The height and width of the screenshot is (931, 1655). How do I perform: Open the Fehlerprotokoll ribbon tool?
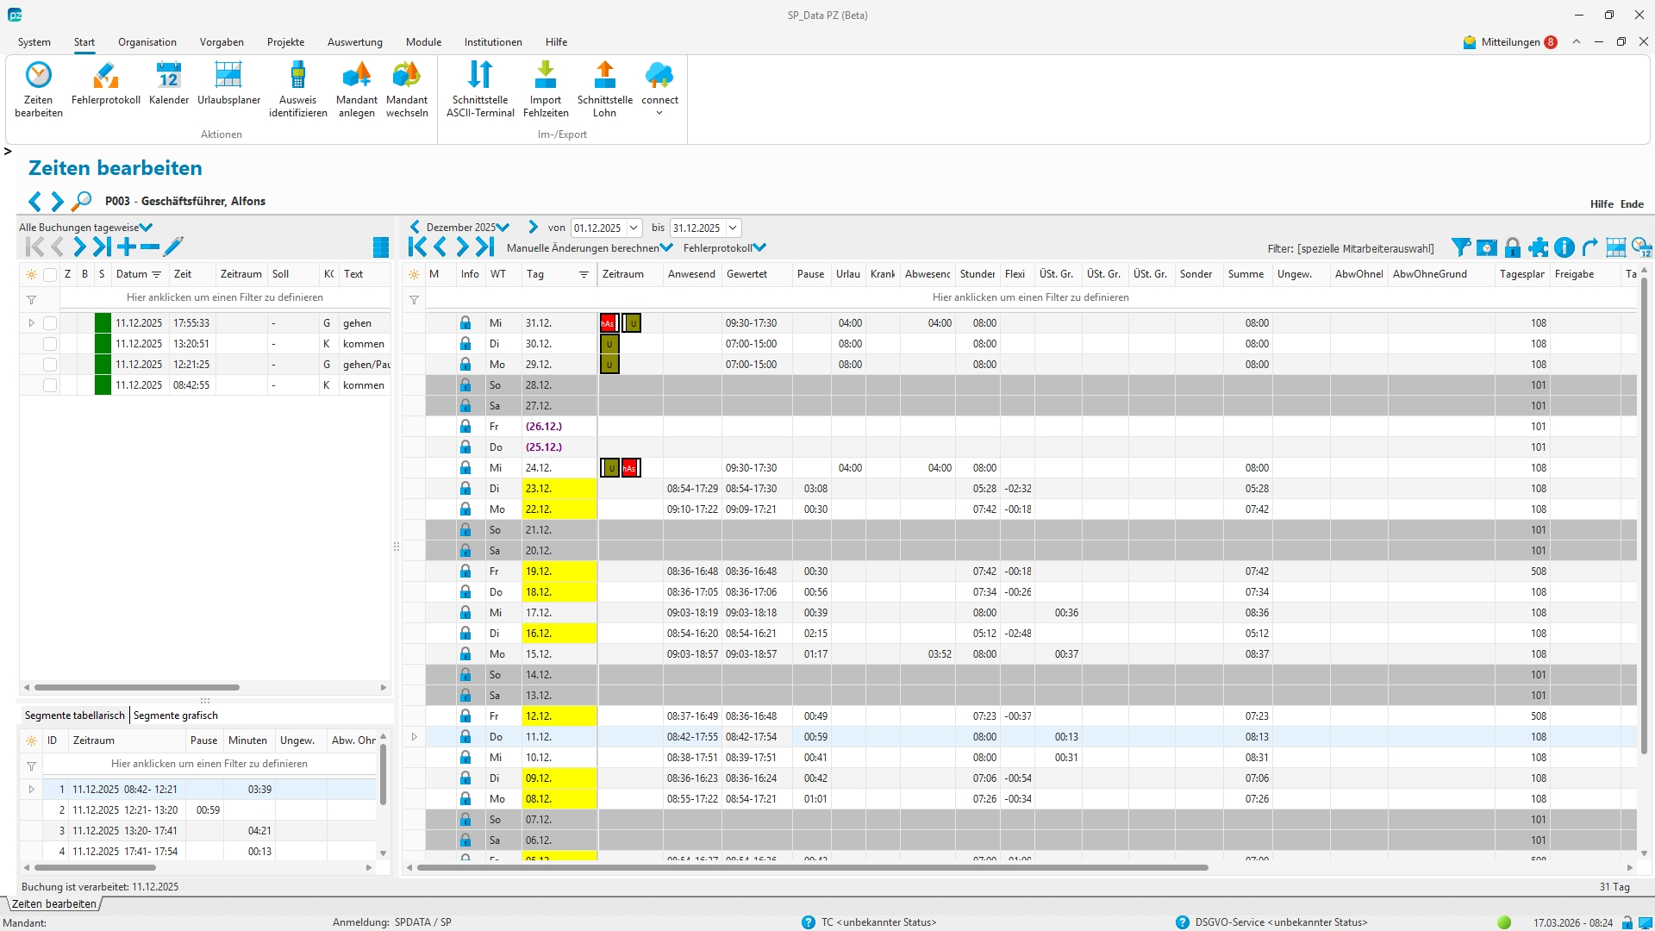tap(105, 76)
